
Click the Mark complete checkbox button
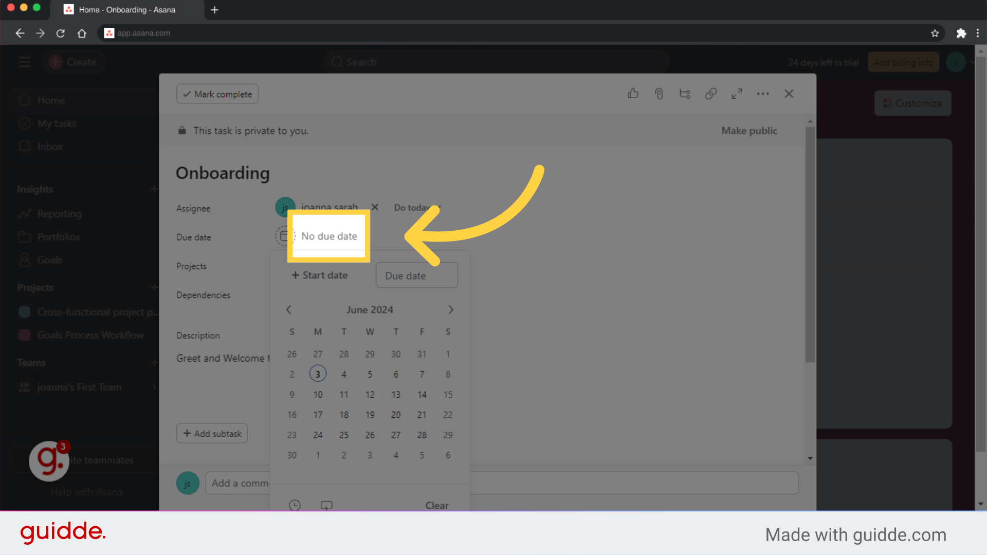click(217, 94)
